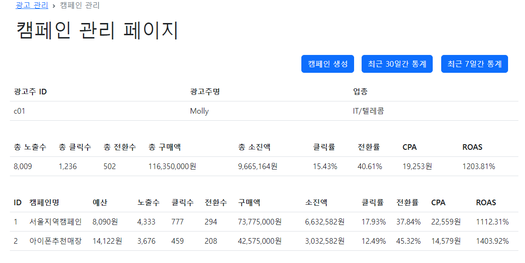This screenshot has height=263, width=525.
Task: Click impressions value 3,676
Action: pos(146,241)
